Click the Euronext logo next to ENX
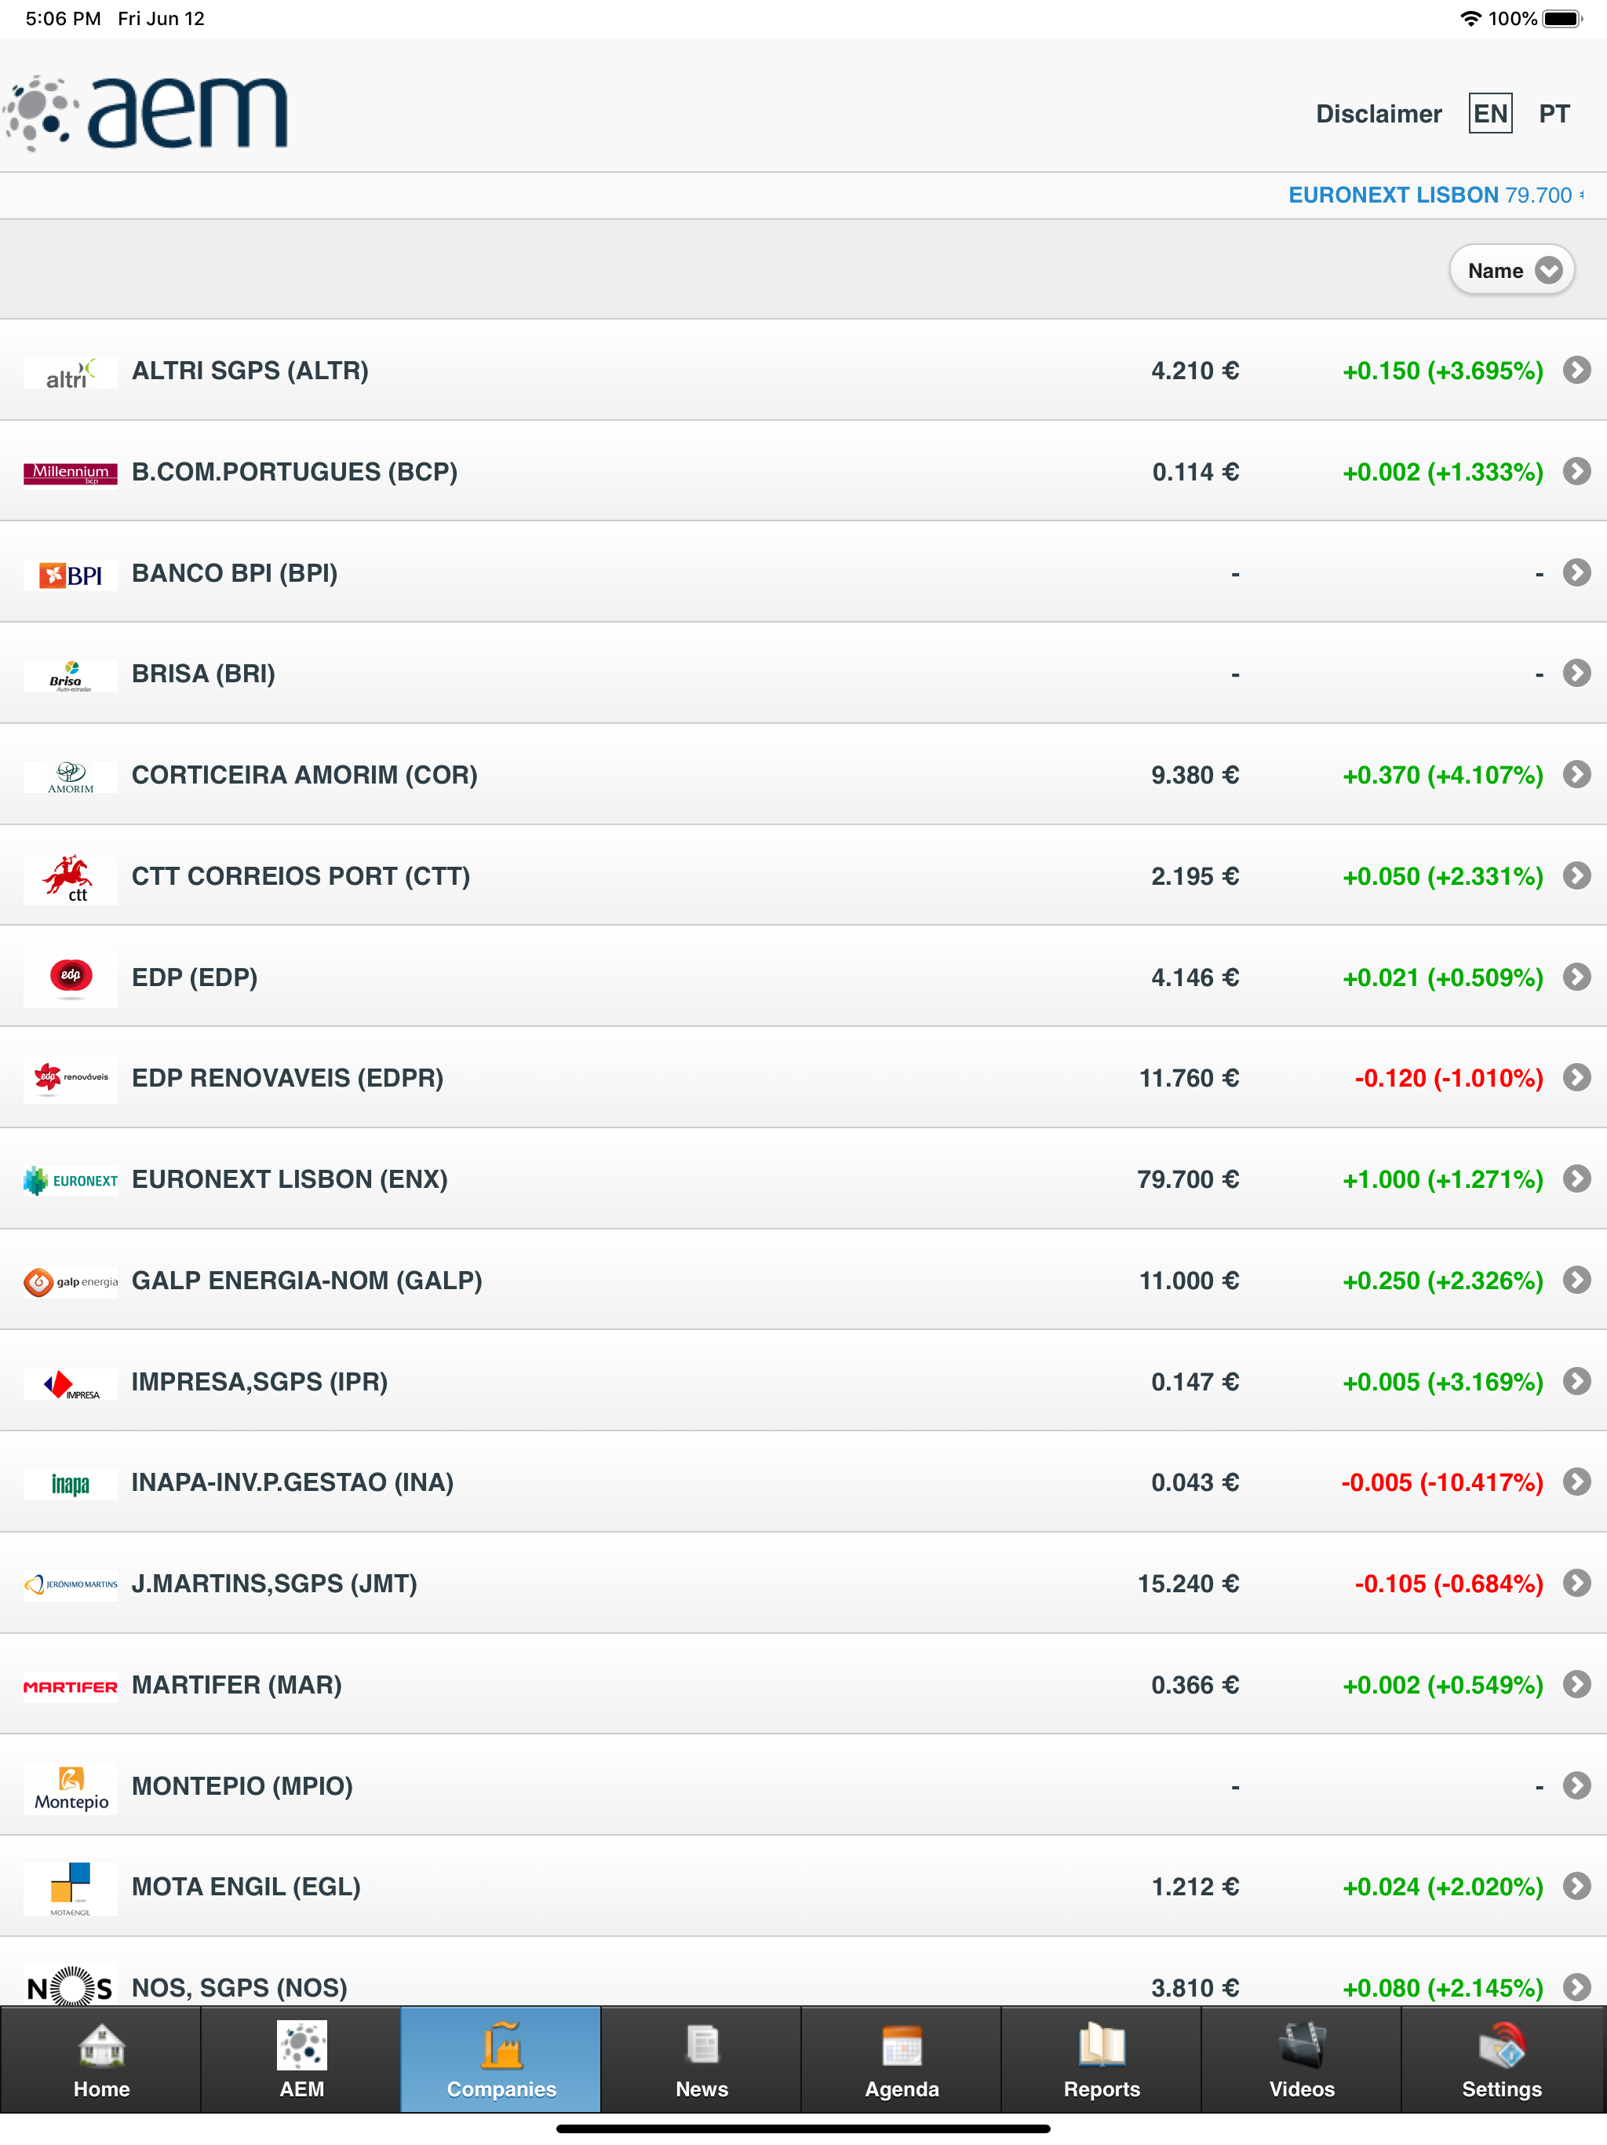 click(x=69, y=1179)
